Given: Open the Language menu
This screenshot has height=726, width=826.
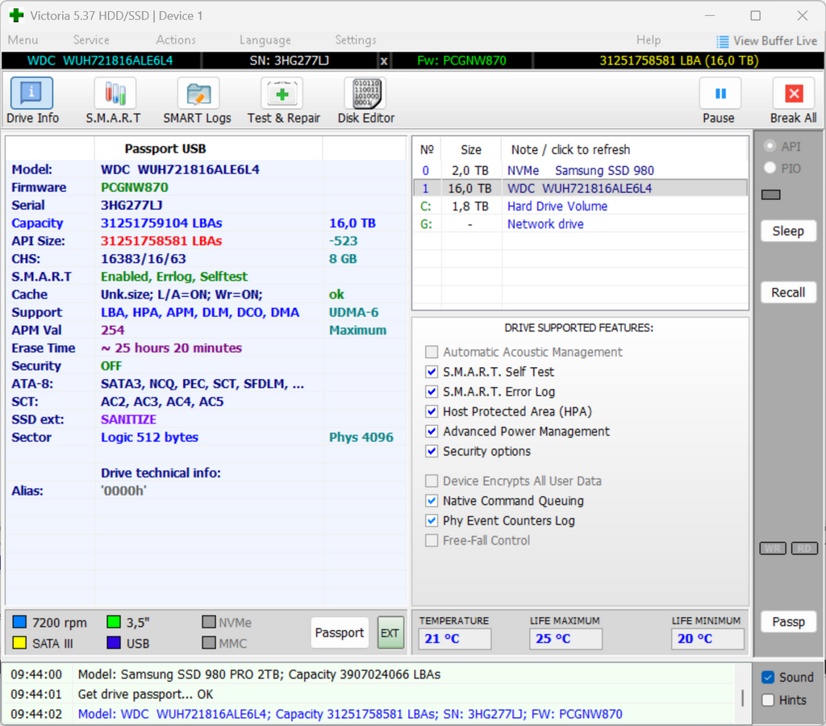Looking at the screenshot, I should click(x=265, y=40).
